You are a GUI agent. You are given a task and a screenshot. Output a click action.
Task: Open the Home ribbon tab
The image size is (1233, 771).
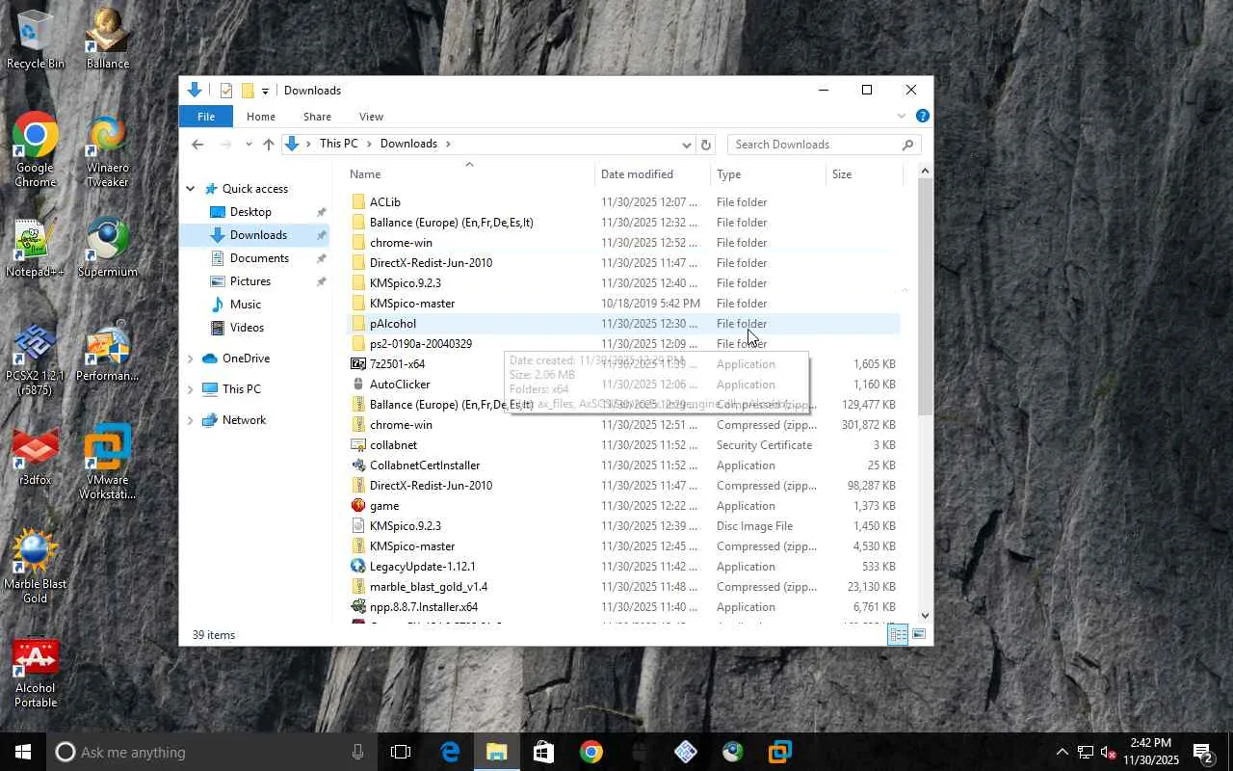click(261, 117)
